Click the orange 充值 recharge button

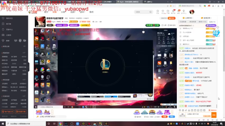pos(165,117)
